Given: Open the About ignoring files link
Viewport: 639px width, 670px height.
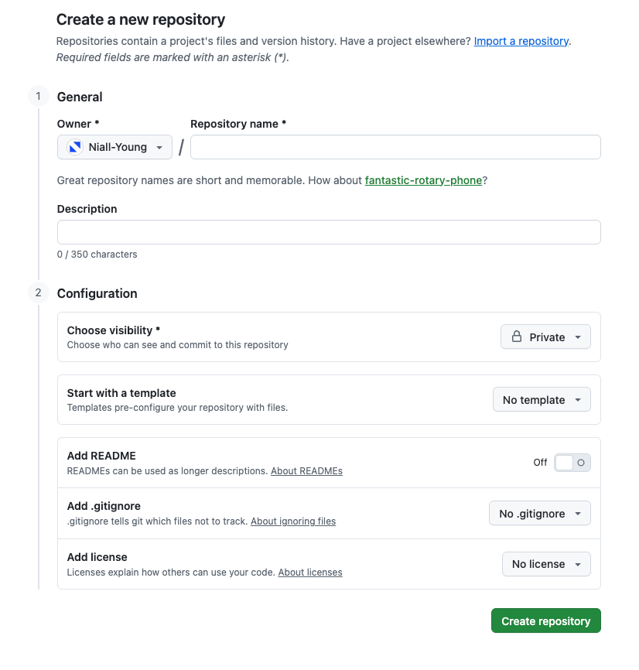Looking at the screenshot, I should (x=293, y=521).
